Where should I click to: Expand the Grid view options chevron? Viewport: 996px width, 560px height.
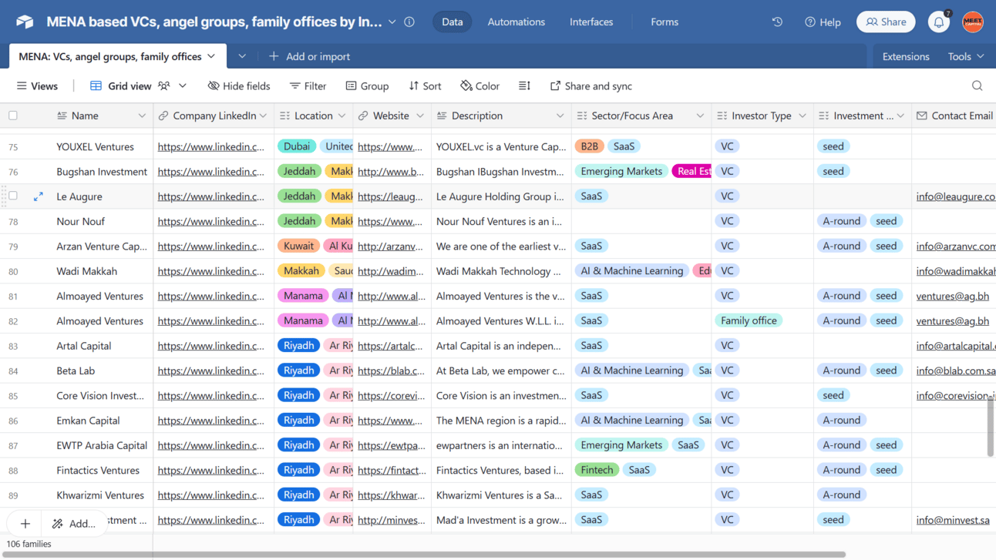tap(183, 86)
